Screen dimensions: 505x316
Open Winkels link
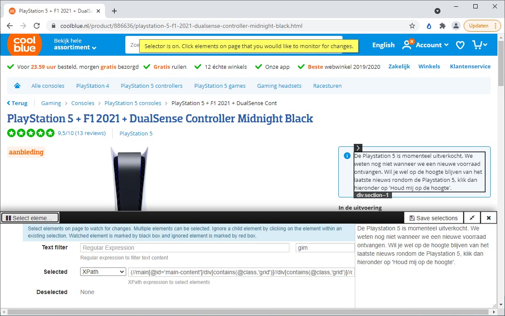pos(429,66)
